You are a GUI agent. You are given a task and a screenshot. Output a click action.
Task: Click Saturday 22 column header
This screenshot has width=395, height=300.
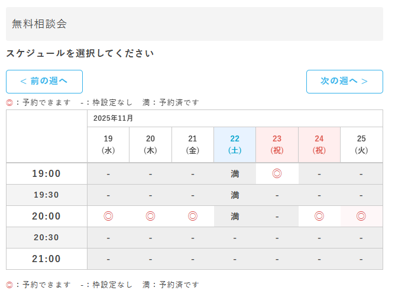[x=235, y=144]
